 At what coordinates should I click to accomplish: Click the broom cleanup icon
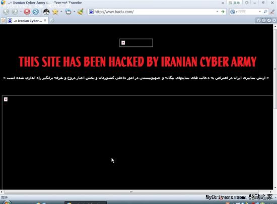tap(81, 12)
